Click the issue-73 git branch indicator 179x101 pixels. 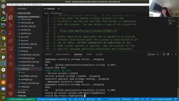52,99
